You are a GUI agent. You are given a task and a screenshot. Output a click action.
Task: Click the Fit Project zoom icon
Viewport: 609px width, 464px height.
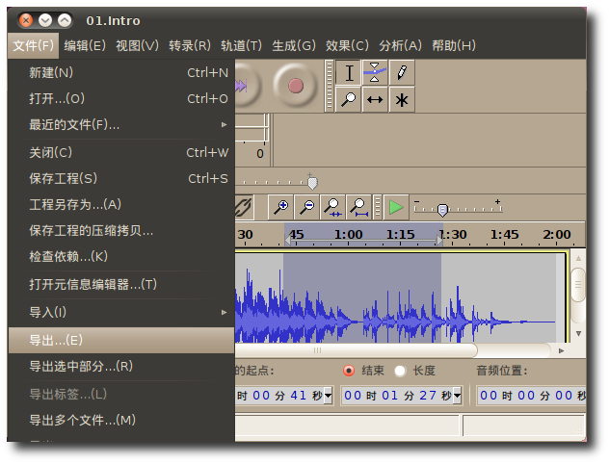click(x=358, y=207)
